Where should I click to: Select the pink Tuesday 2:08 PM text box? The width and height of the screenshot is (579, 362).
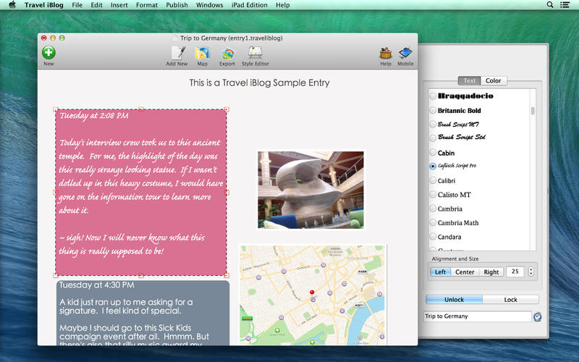coord(141,192)
